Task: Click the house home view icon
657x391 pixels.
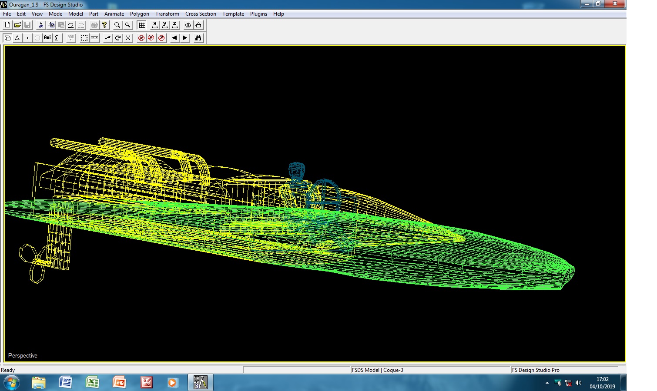Action: point(198,25)
